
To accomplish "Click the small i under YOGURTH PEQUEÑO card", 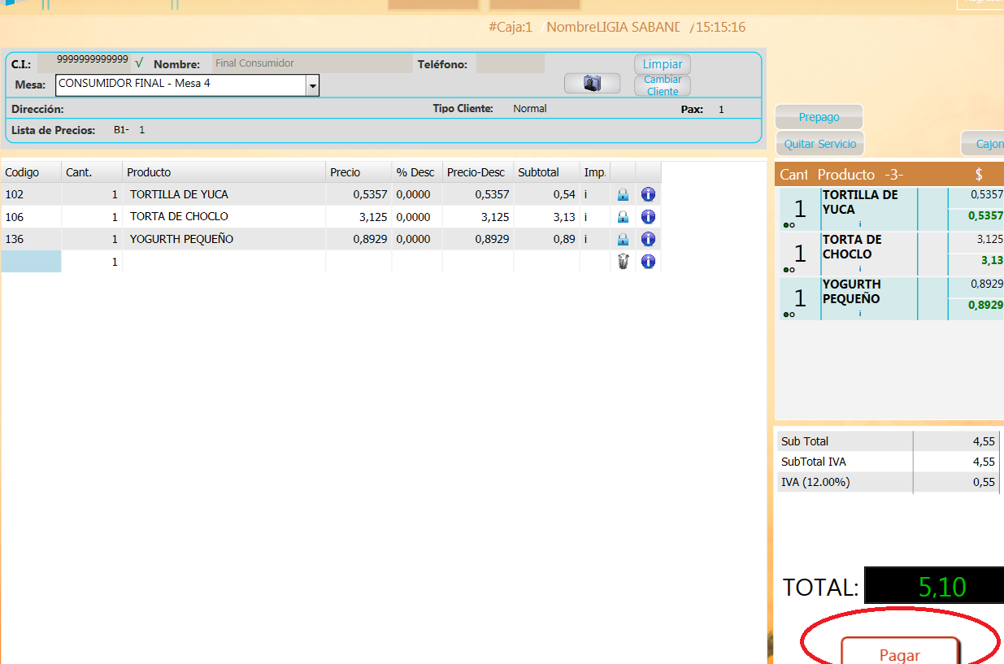I will (x=860, y=314).
